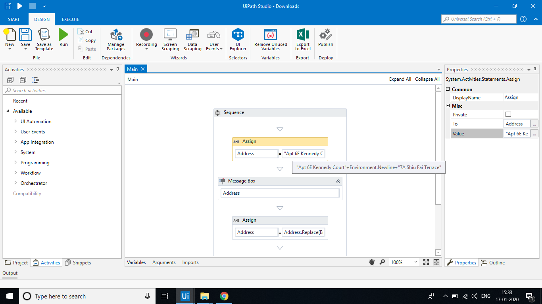Launch the Screen Scraping wizard
The image size is (542, 304).
point(170,38)
